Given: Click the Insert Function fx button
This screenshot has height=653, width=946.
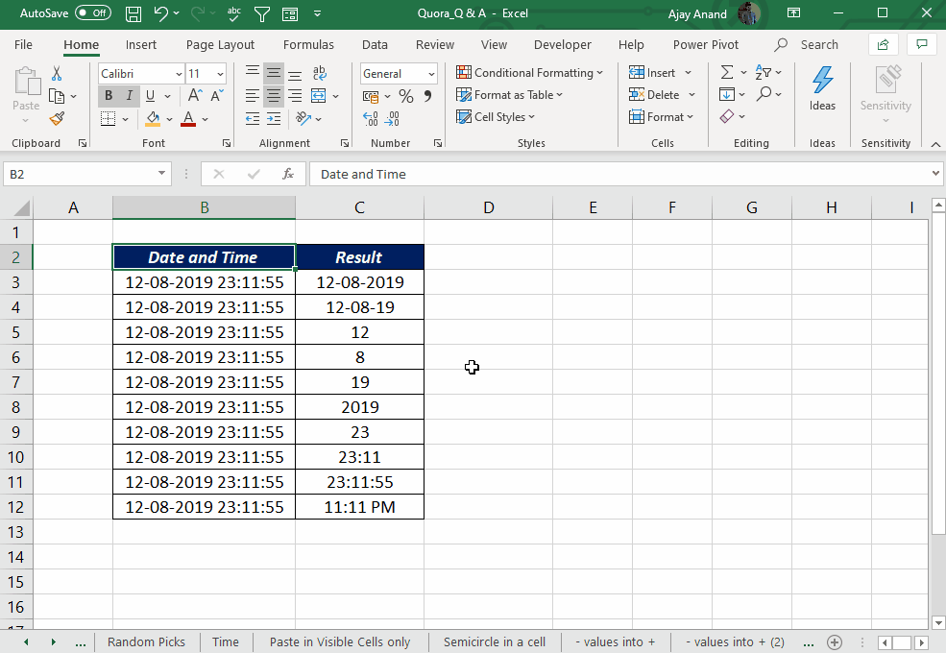Looking at the screenshot, I should (290, 174).
